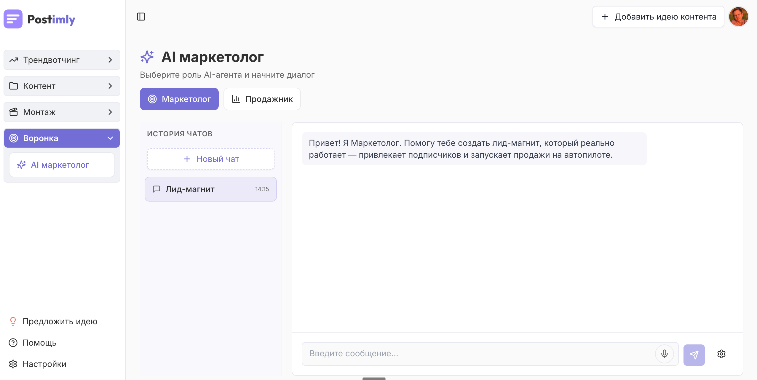Open chat settings gear icon
Screen dimensions: 757x380
pyautogui.click(x=721, y=354)
